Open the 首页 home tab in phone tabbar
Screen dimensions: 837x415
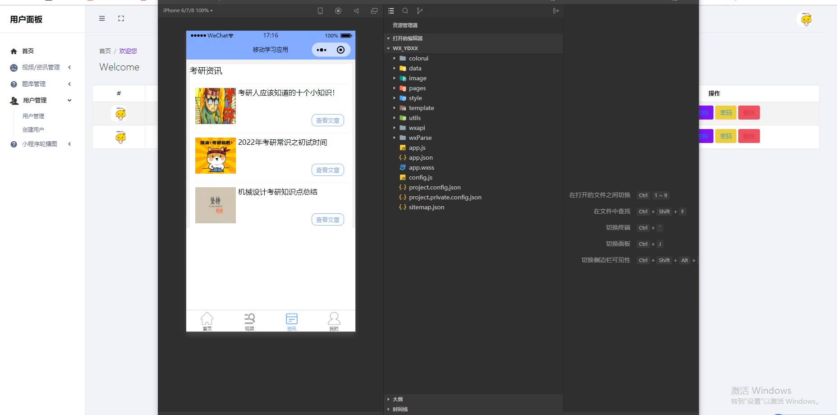click(x=207, y=322)
